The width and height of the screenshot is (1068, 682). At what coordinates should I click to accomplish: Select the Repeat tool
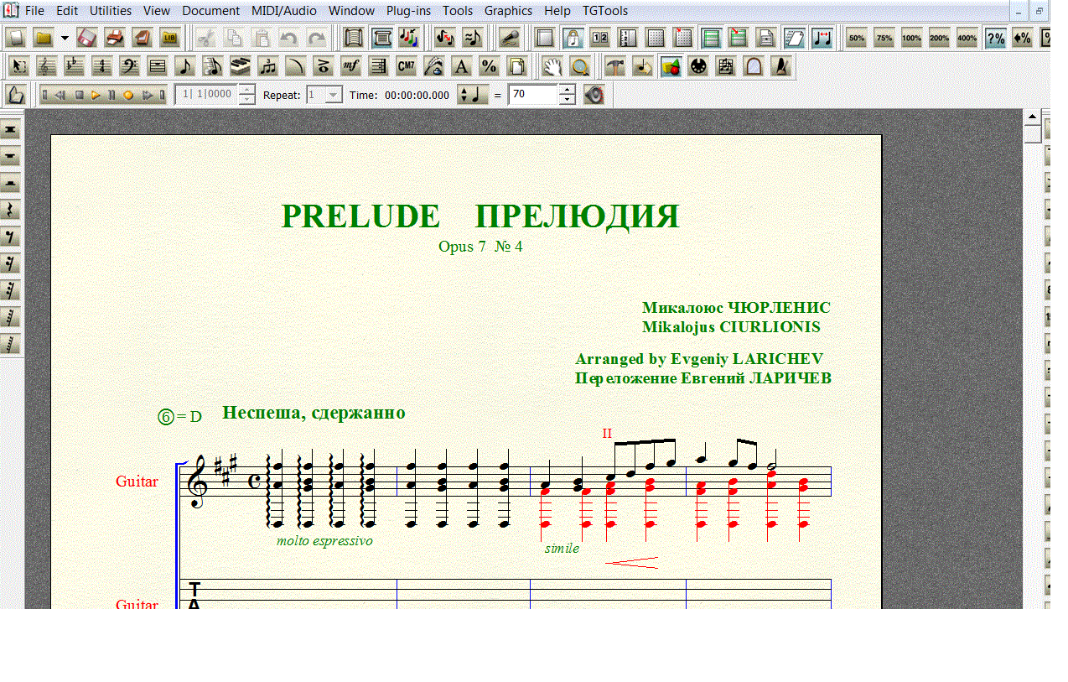click(378, 66)
